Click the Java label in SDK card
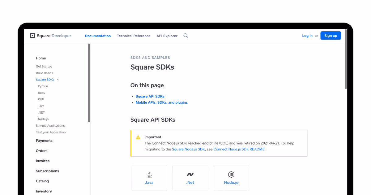This screenshot has height=195, width=371. point(149,183)
